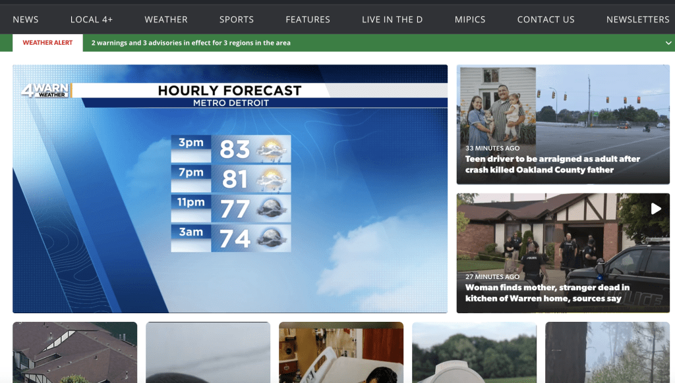Play the Warren home video
The width and height of the screenshot is (675, 383).
coord(656,209)
